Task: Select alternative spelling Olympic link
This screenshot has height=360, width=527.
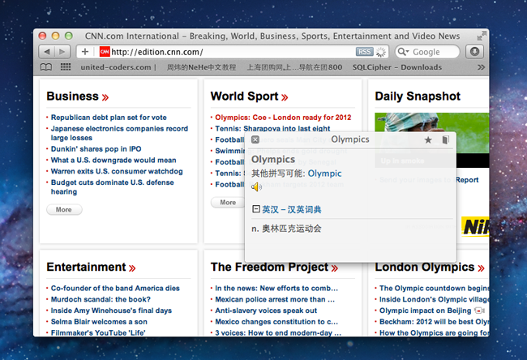Action: (x=324, y=174)
